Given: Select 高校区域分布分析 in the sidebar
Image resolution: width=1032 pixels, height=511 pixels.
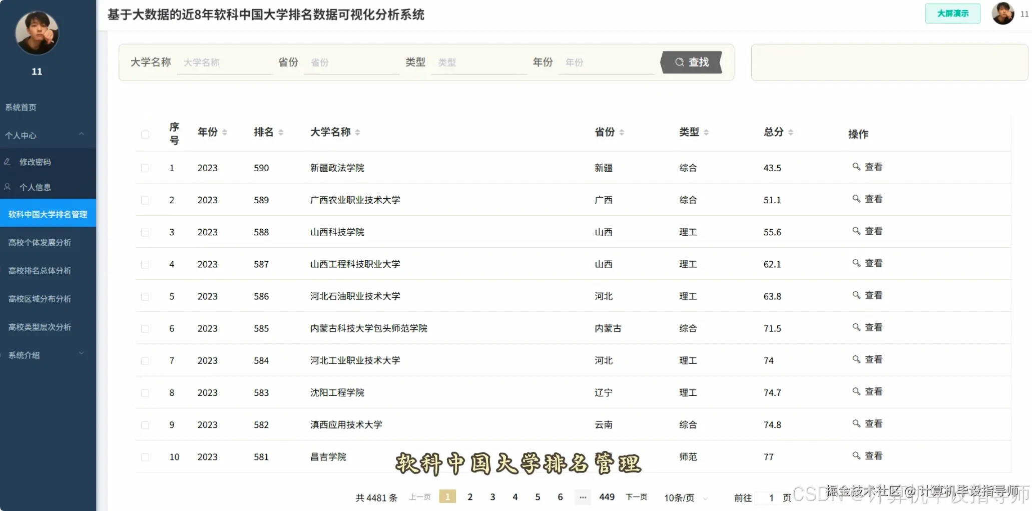Looking at the screenshot, I should [x=40, y=298].
